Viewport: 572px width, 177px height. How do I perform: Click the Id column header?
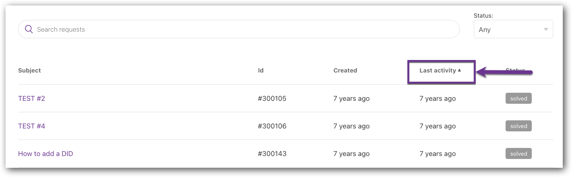[261, 70]
